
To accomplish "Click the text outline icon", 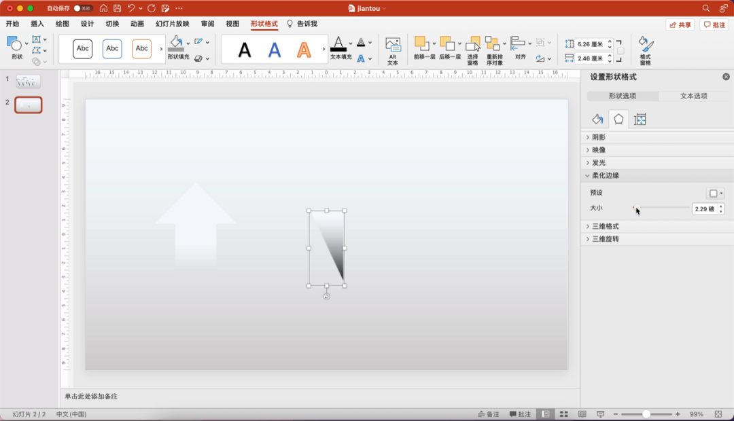I will click(x=361, y=42).
